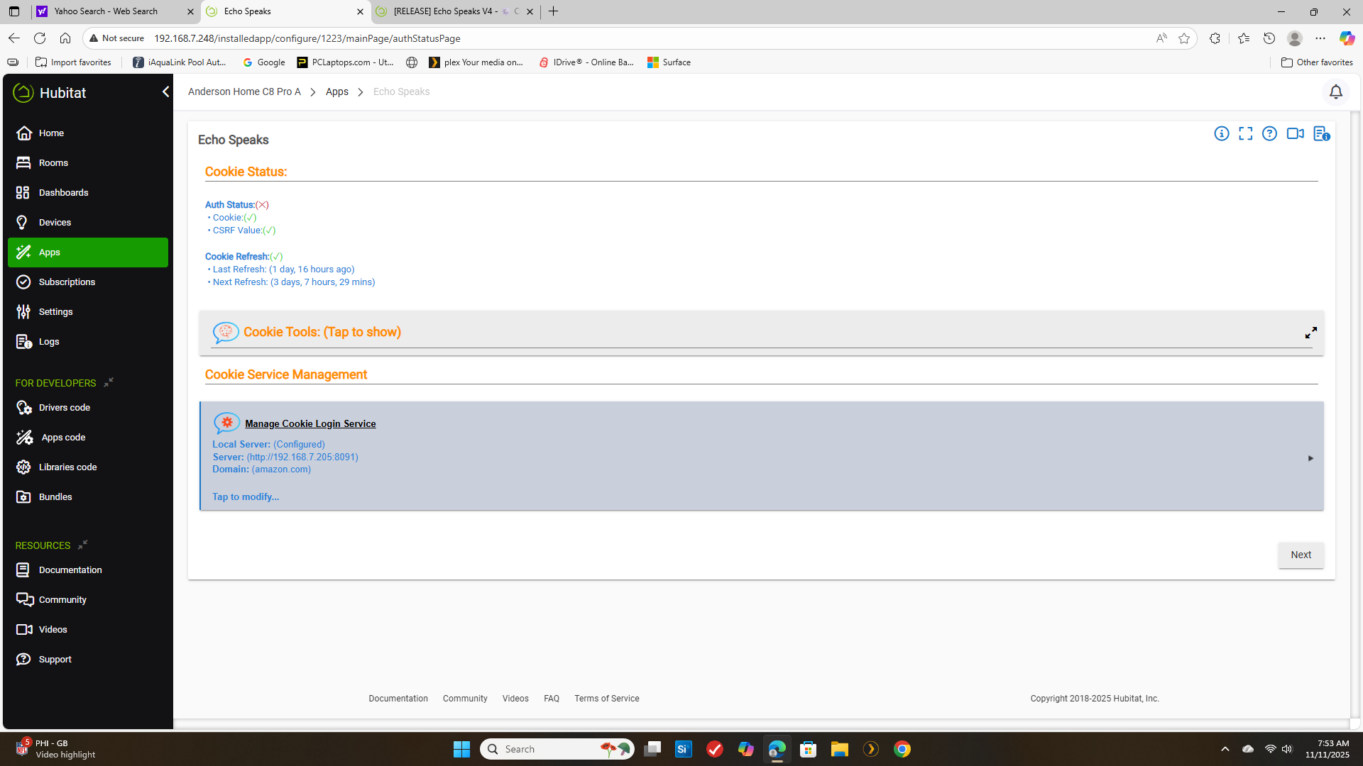Viewport: 1363px width, 766px height.
Task: Open the help question mark icon
Action: click(x=1269, y=133)
